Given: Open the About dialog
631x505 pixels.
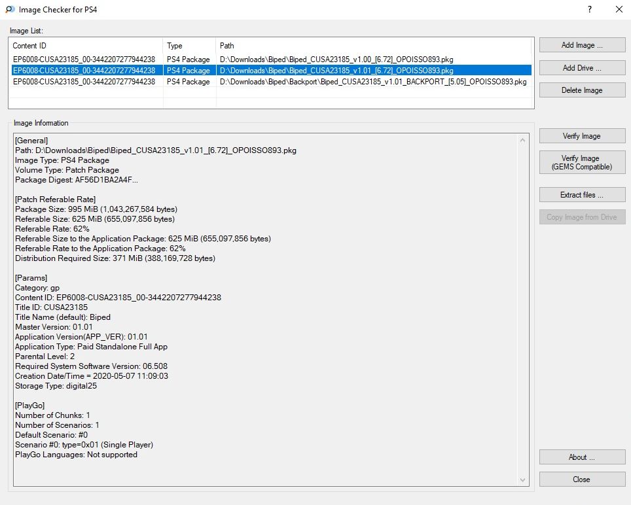Looking at the screenshot, I should coord(582,457).
